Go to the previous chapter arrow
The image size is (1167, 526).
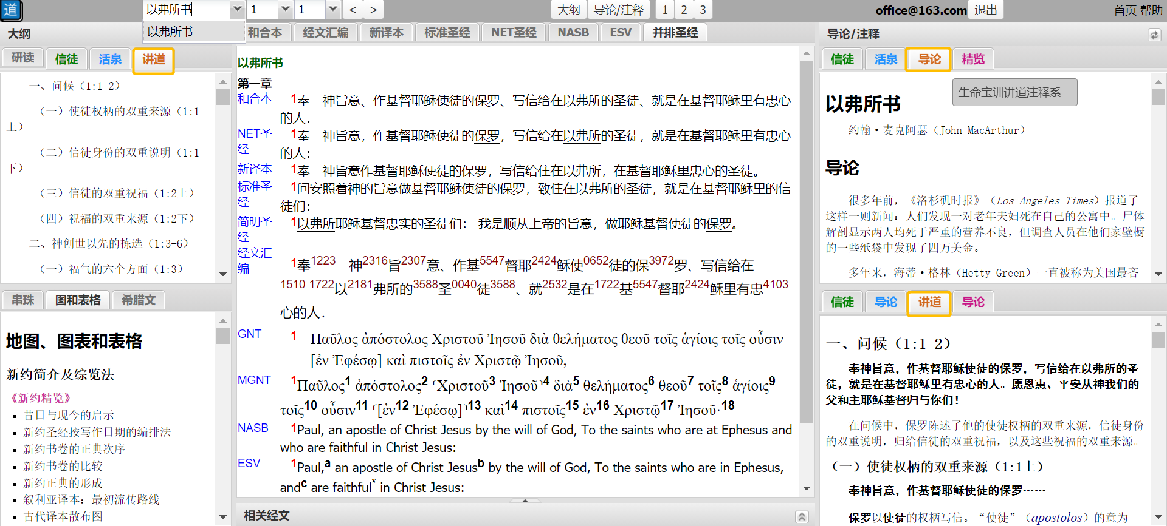pyautogui.click(x=353, y=10)
